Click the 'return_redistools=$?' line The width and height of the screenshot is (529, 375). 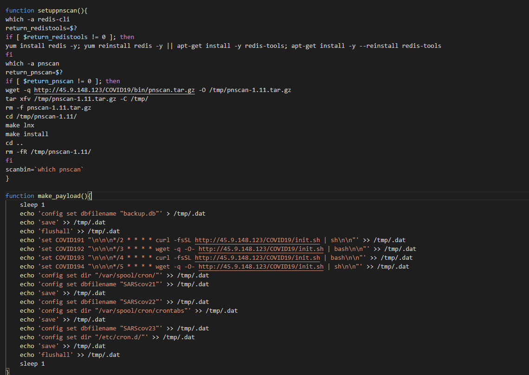pyautogui.click(x=41, y=28)
